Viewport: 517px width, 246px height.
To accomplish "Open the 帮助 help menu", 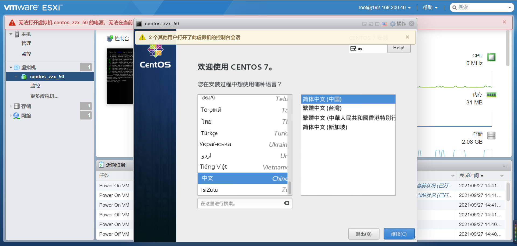I will [430, 8].
